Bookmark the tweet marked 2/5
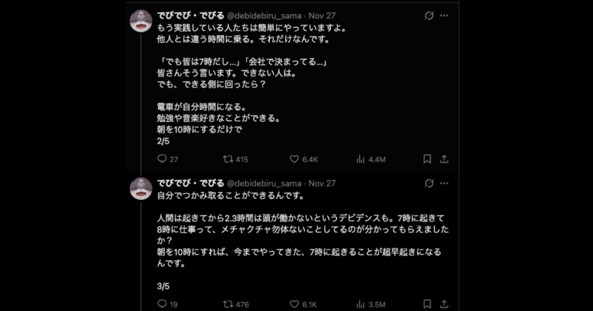Image resolution: width=593 pixels, height=311 pixels. coord(427,159)
